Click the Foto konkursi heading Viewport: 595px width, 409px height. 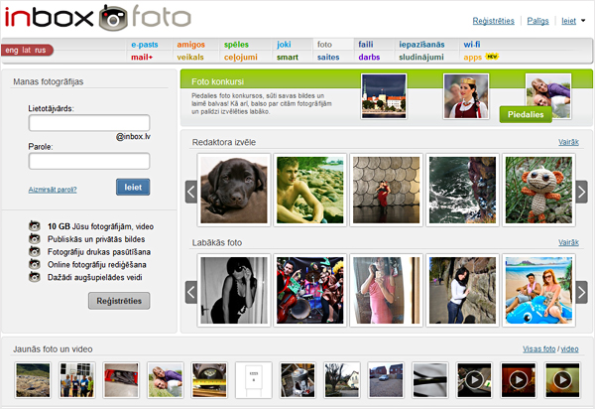pos(217,81)
